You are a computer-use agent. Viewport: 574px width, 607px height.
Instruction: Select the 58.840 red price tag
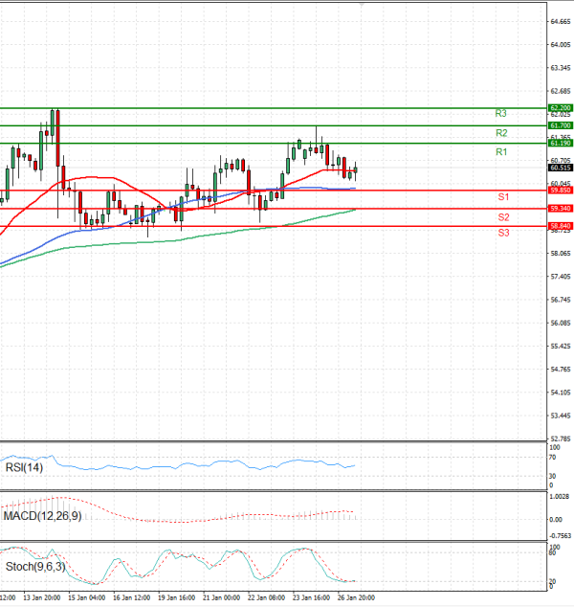point(561,226)
